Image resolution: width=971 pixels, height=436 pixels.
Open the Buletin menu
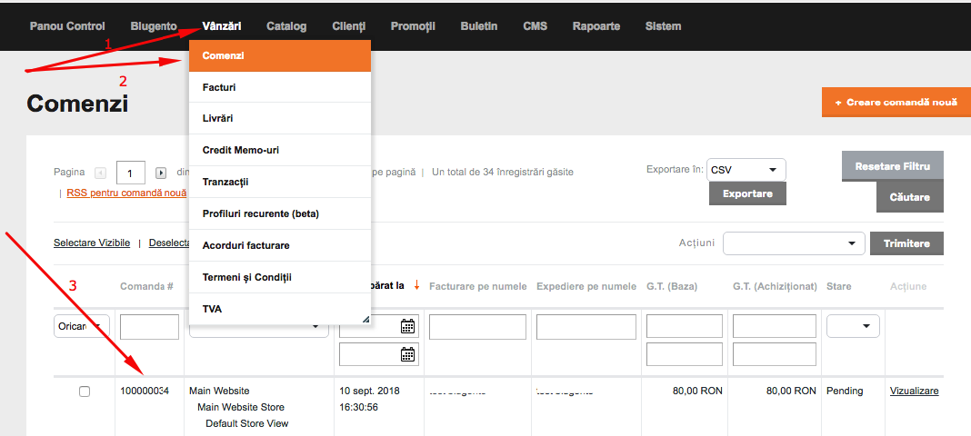(479, 26)
